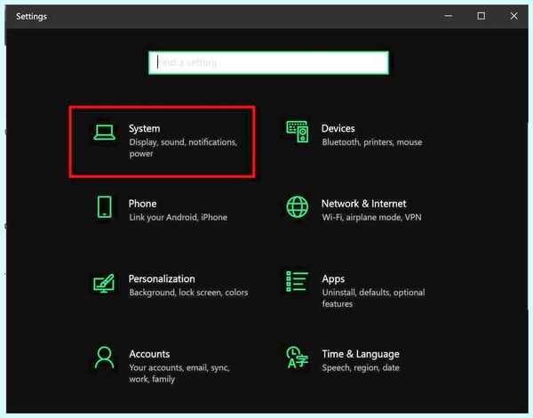Open the Network & Internet title
533x418 pixels.
point(363,204)
